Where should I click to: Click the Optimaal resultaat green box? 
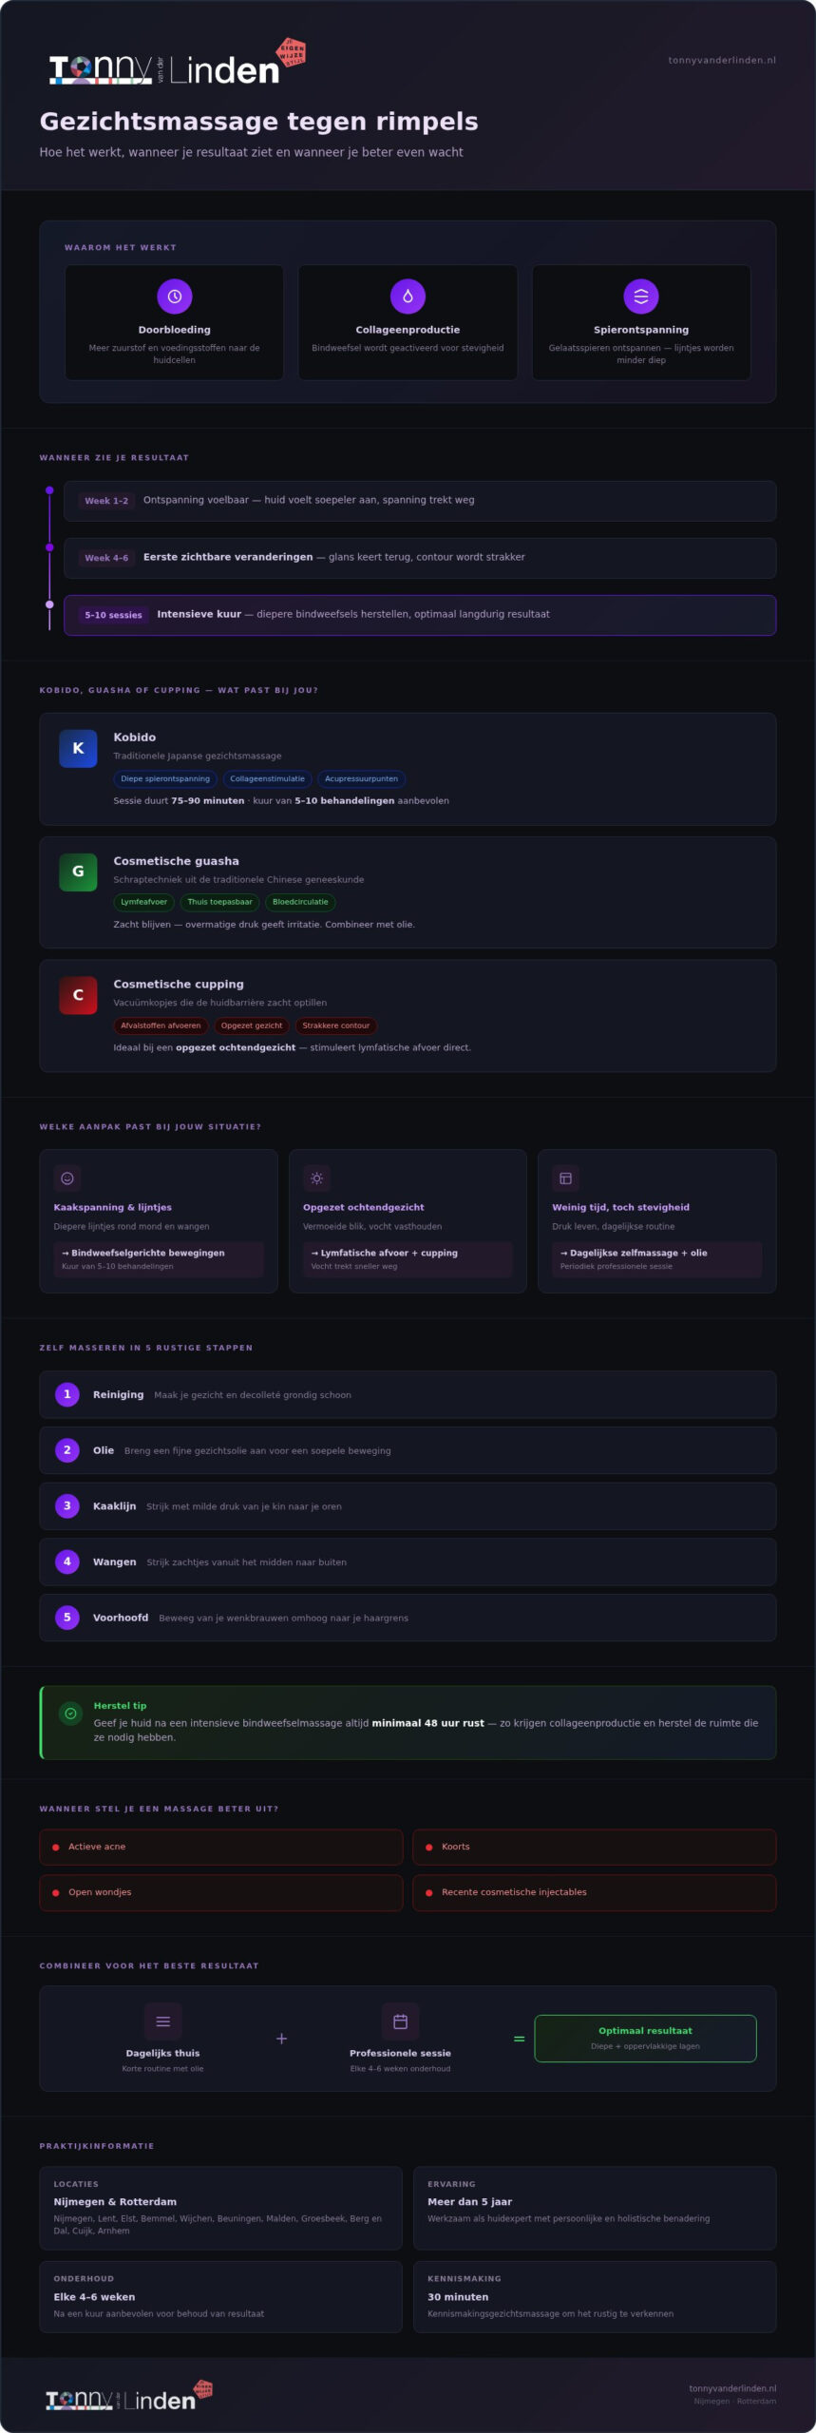click(x=645, y=2039)
